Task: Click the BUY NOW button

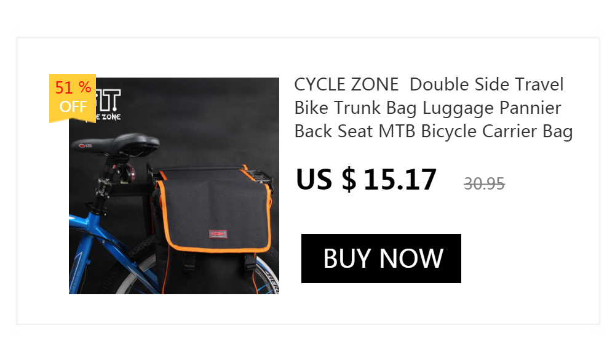Action: 381,258
